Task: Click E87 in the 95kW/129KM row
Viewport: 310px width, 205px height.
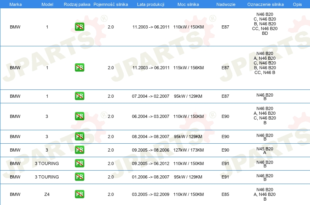Action: coord(226,96)
